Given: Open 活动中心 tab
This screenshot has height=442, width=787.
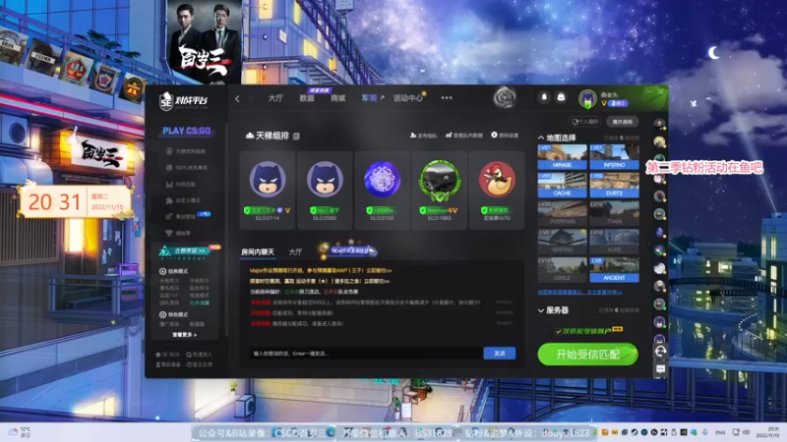Looking at the screenshot, I should [408, 98].
